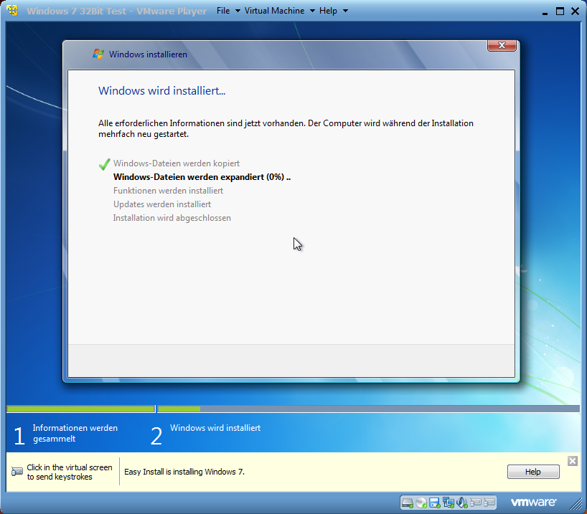Image resolution: width=587 pixels, height=514 pixels.
Task: Click the floppy drive status icon
Action: pos(435,503)
